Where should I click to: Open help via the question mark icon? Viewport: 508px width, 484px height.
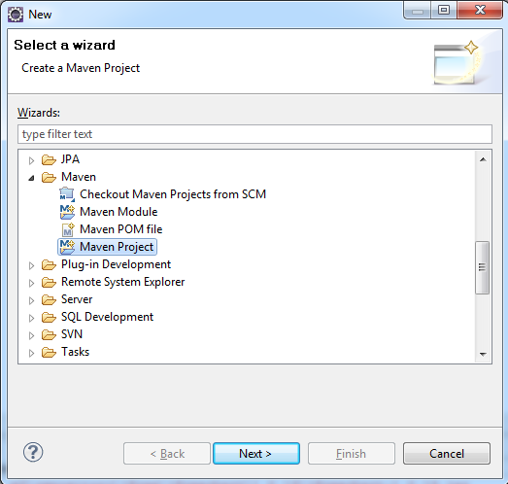tap(33, 452)
